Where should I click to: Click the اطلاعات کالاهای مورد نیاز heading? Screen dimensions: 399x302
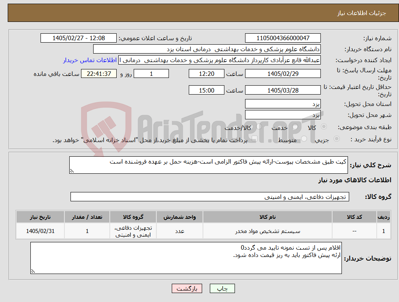pos(354,180)
